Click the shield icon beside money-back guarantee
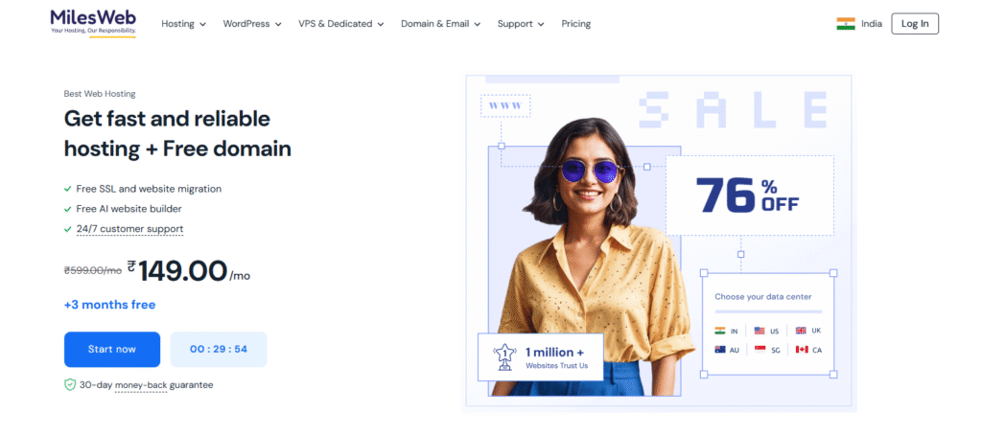The height and width of the screenshot is (436, 982). pos(70,384)
